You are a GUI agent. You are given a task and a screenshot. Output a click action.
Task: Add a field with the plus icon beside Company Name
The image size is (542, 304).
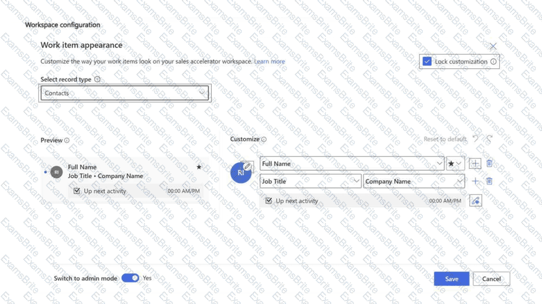(x=475, y=181)
